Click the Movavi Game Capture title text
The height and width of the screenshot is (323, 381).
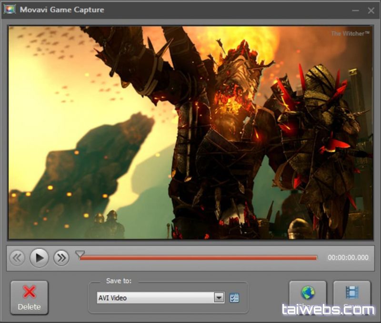click(62, 10)
